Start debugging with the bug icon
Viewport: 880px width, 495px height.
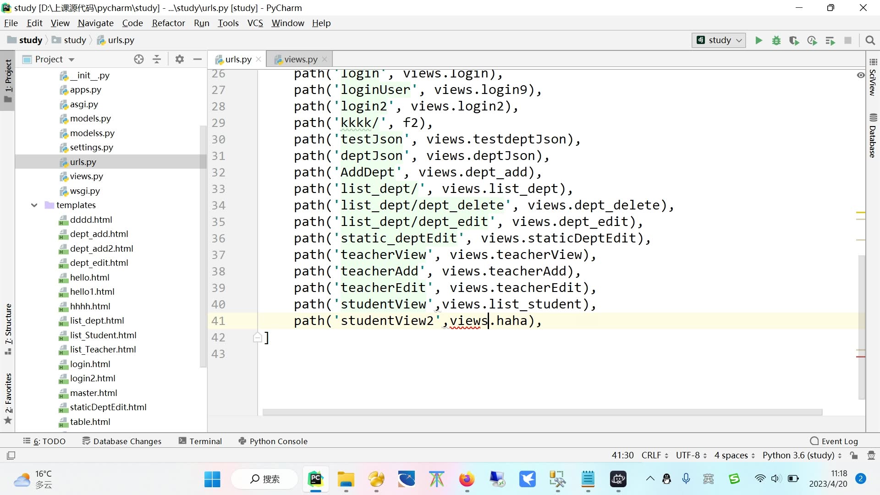[x=776, y=40]
